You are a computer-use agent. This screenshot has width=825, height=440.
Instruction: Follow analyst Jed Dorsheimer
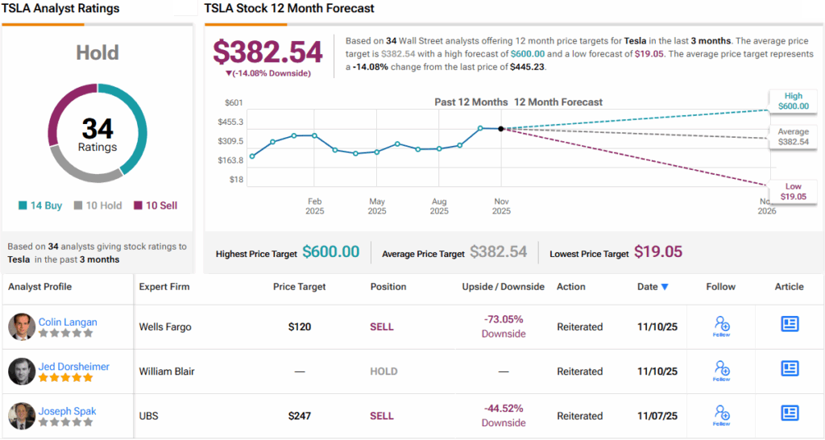(x=721, y=371)
